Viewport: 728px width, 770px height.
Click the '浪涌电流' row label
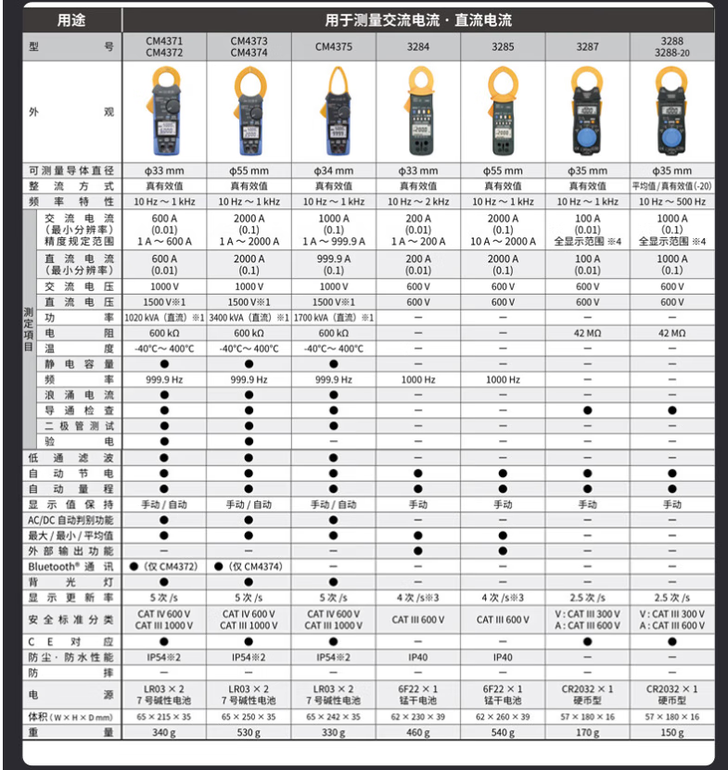click(x=79, y=395)
